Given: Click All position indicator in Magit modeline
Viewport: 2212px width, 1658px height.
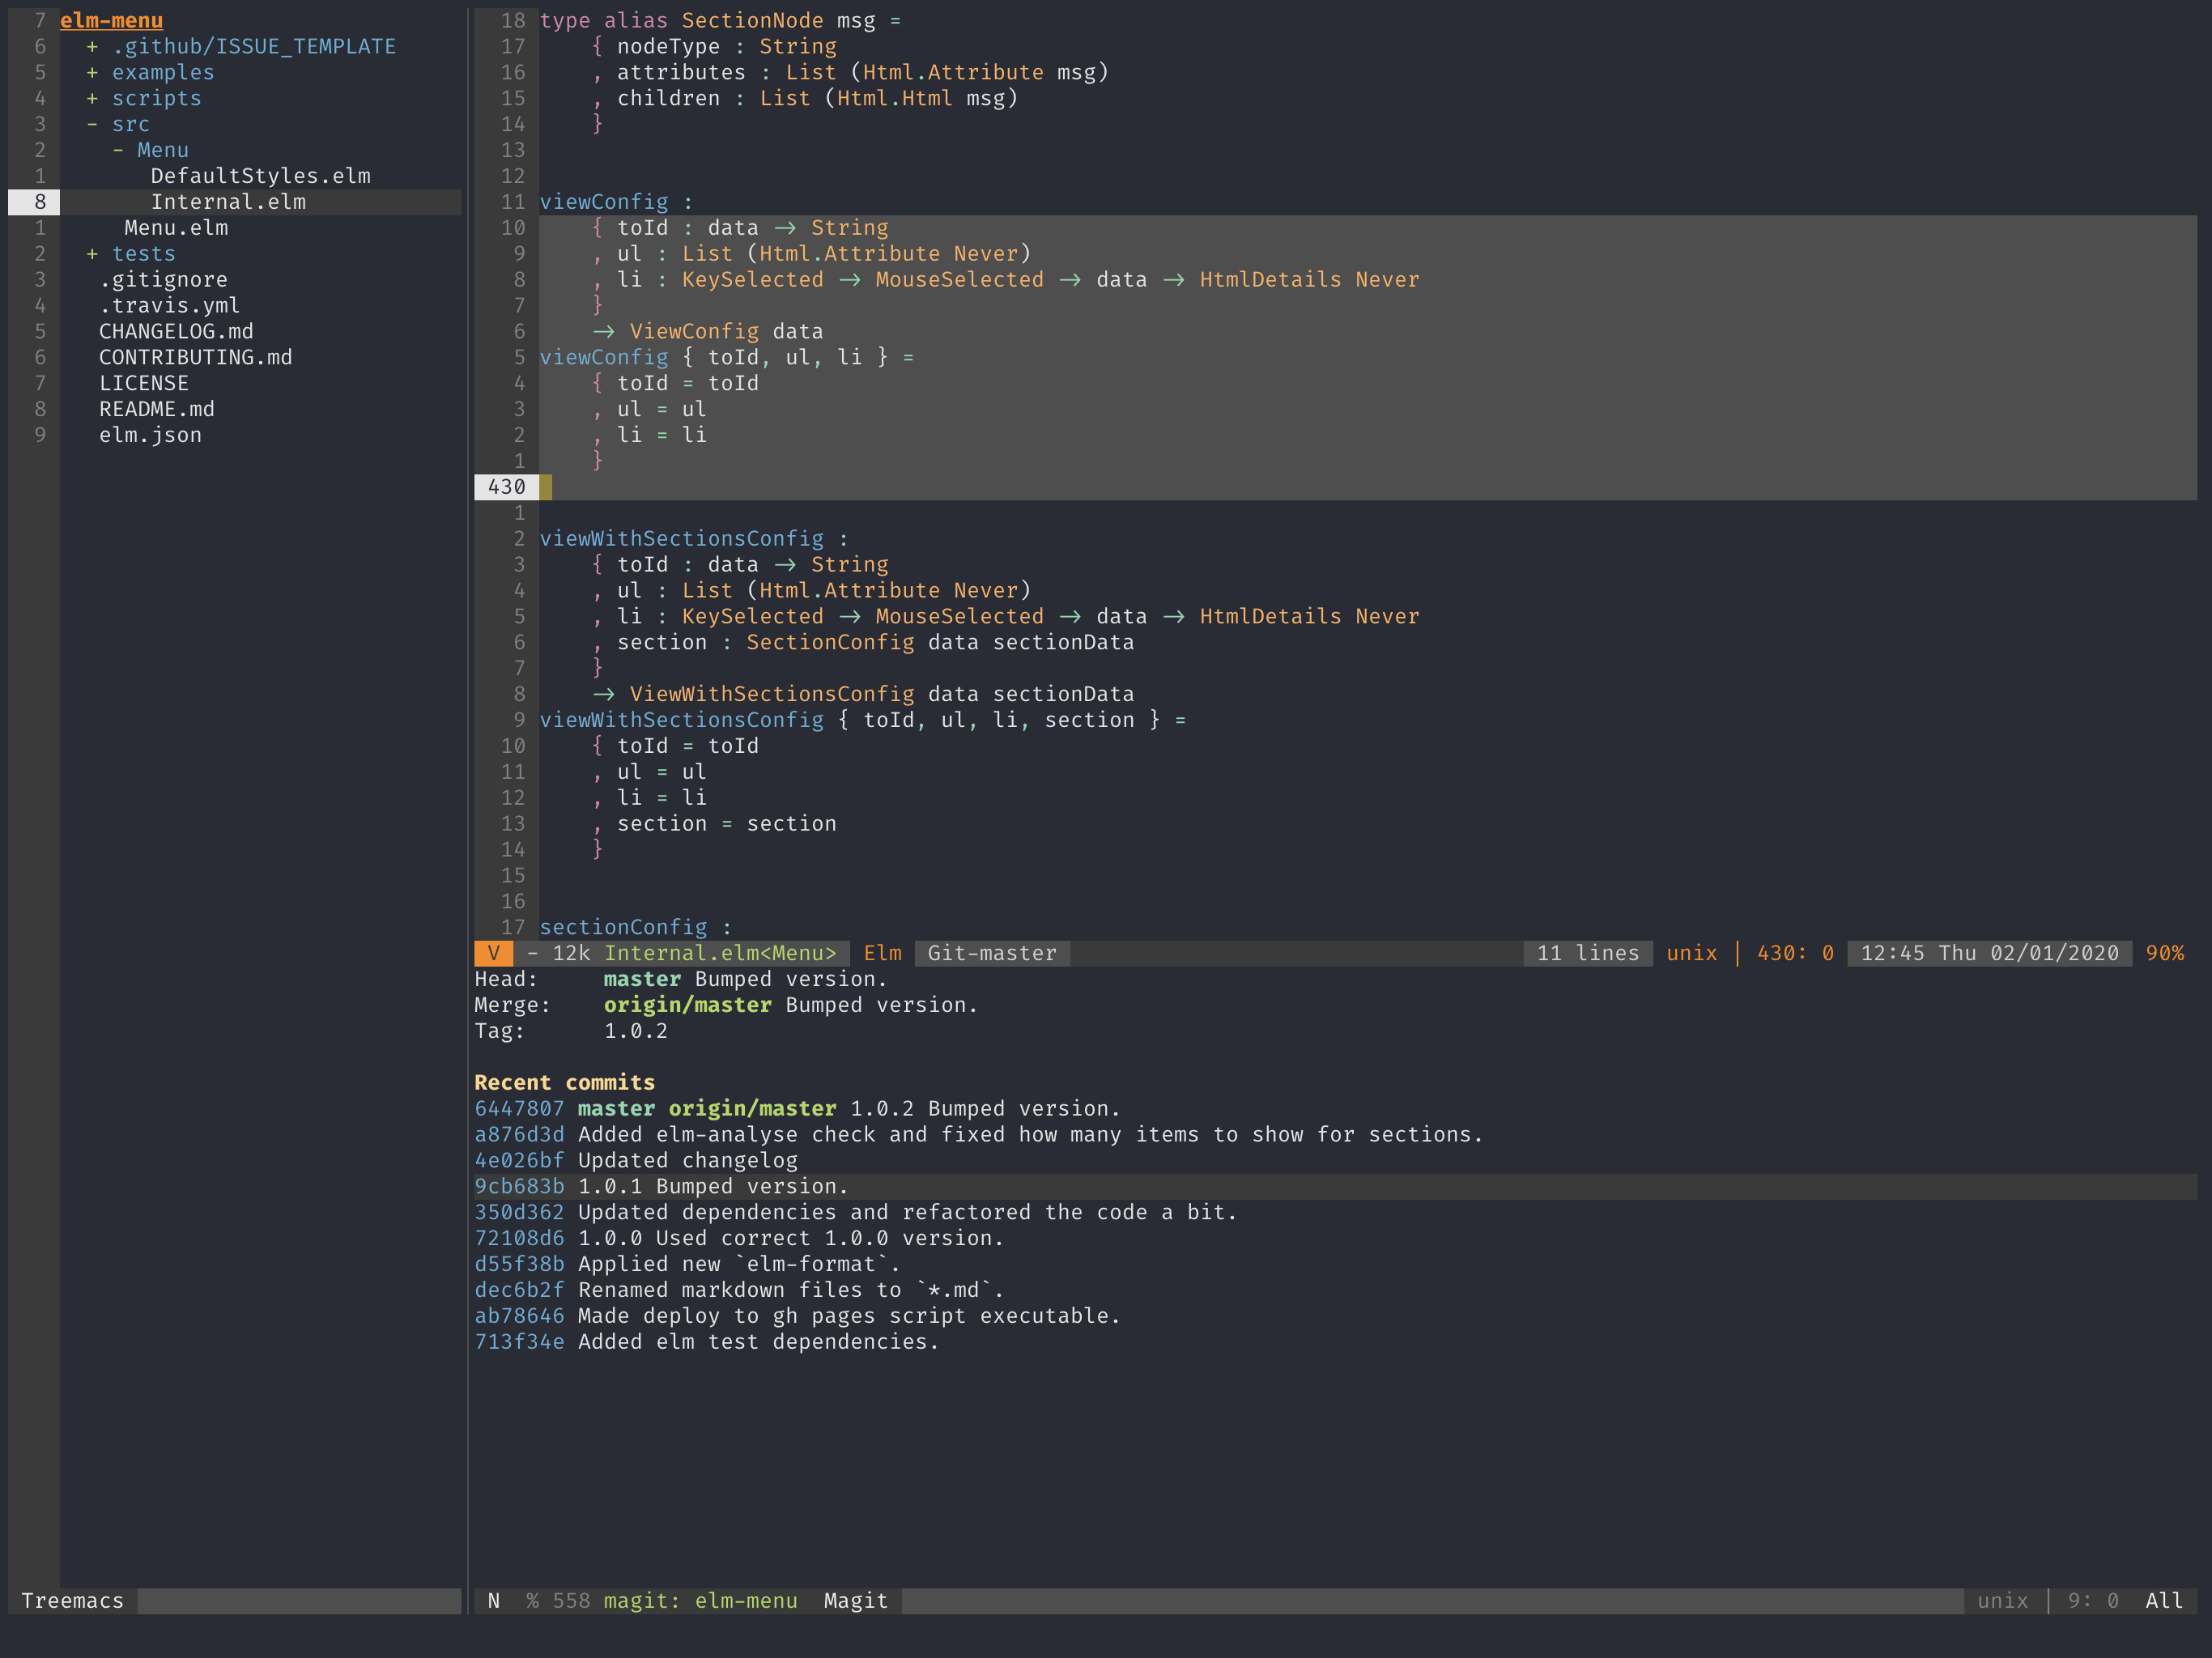Looking at the screenshot, I should point(2164,1602).
